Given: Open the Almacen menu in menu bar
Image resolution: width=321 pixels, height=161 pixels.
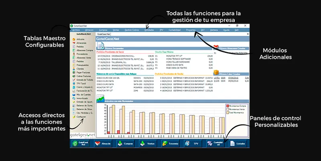Looking at the screenshot, I should tap(89, 30).
